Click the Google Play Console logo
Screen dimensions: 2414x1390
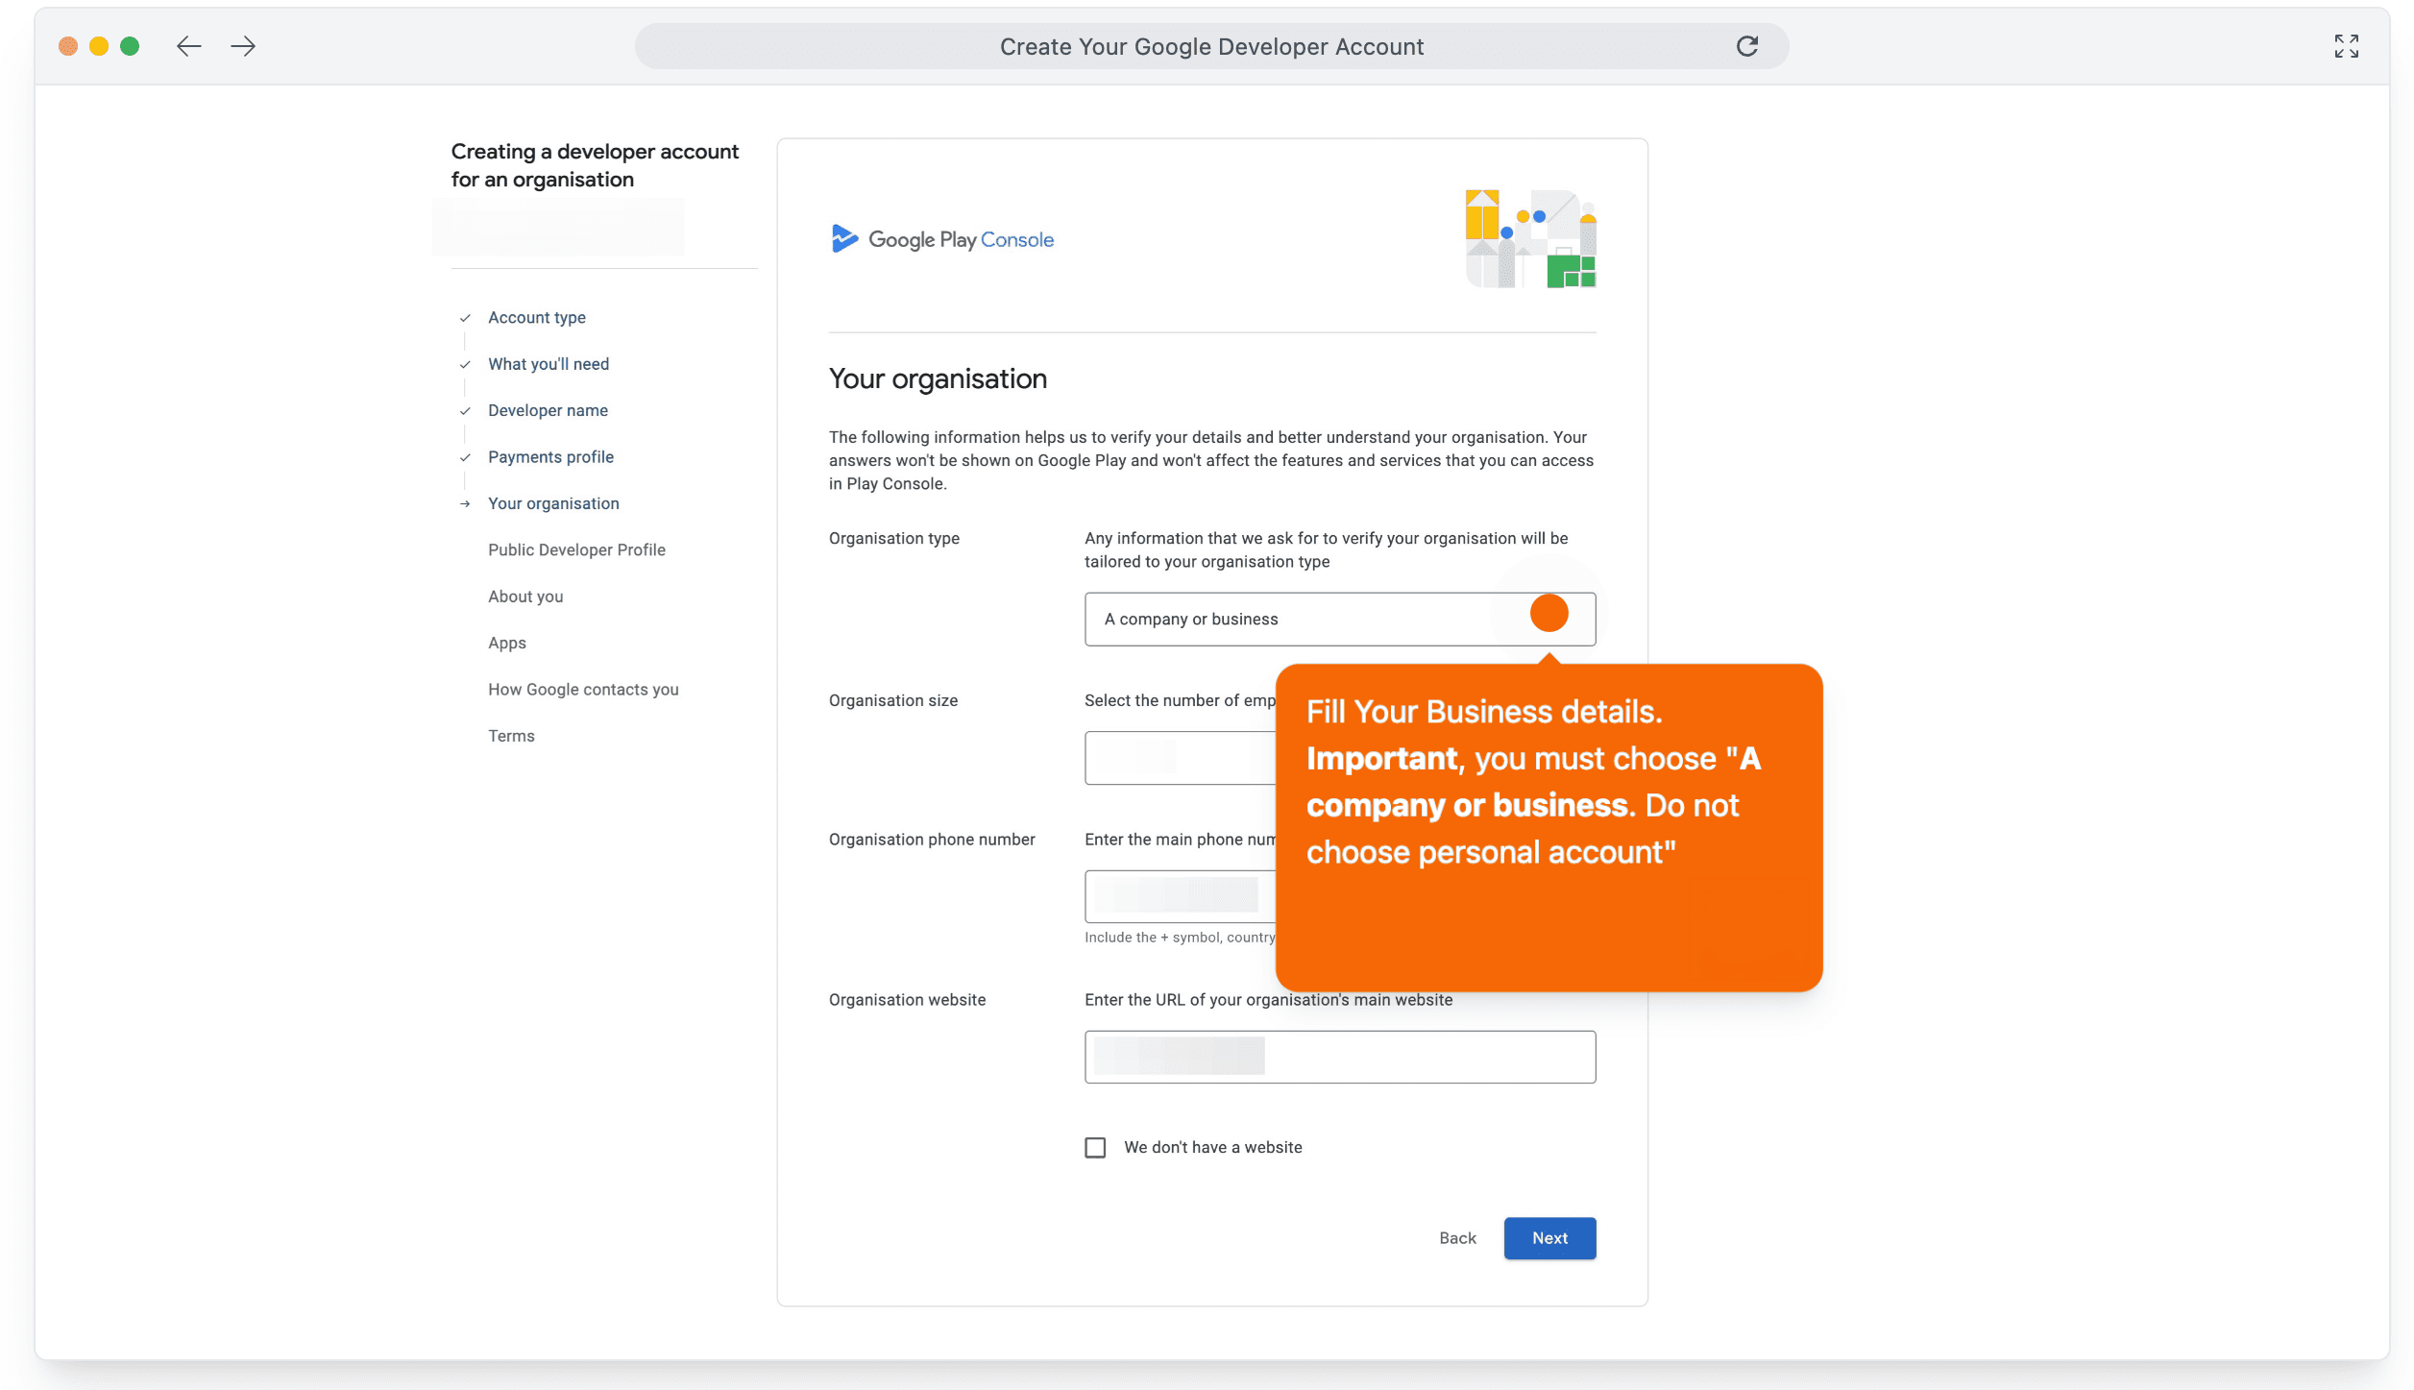941,239
